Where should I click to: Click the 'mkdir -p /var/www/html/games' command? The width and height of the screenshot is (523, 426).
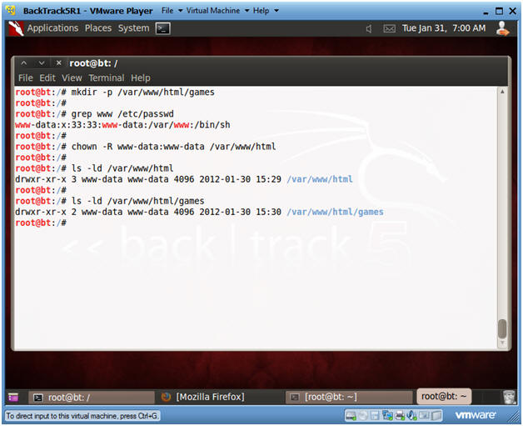[x=142, y=93]
